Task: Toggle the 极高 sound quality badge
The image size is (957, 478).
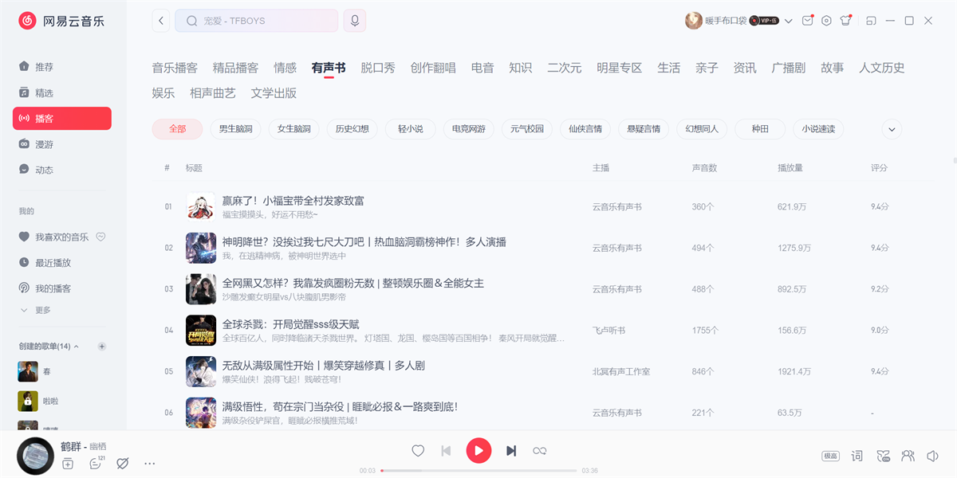Action: pos(831,456)
